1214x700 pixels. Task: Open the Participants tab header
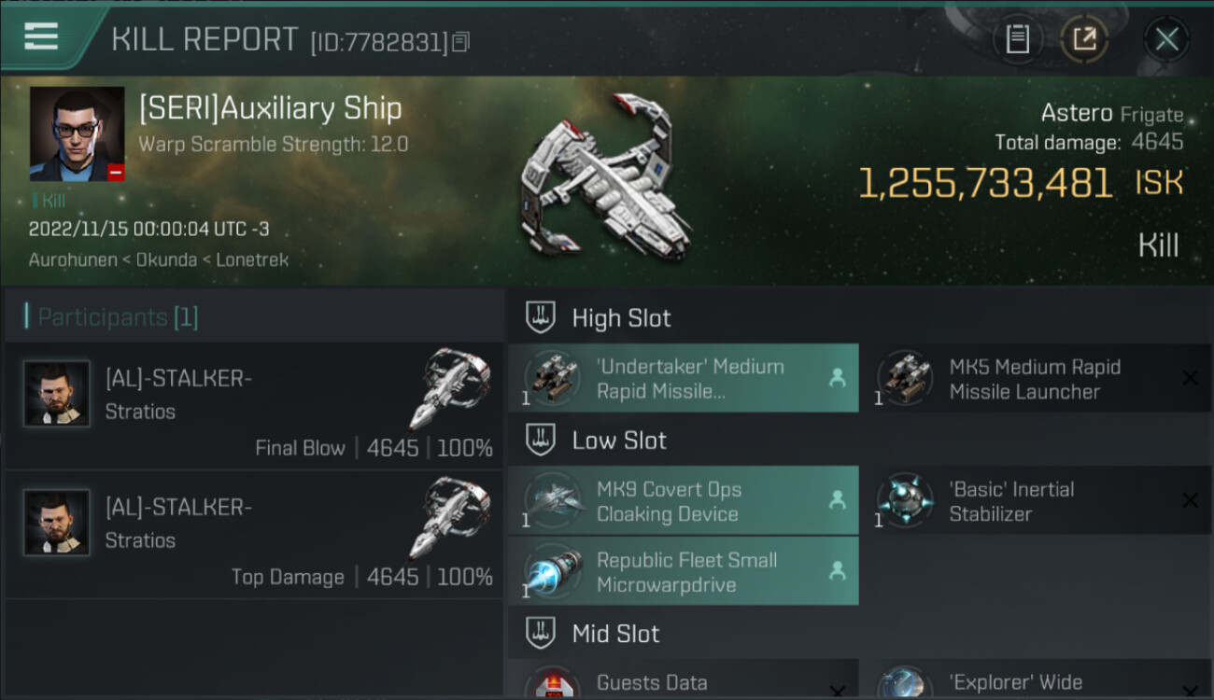(x=118, y=317)
